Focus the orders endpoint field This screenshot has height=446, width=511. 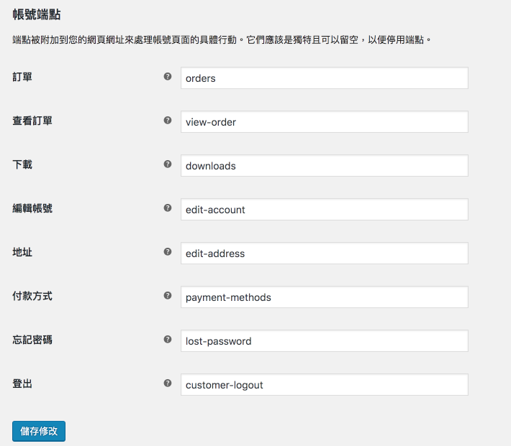point(325,78)
